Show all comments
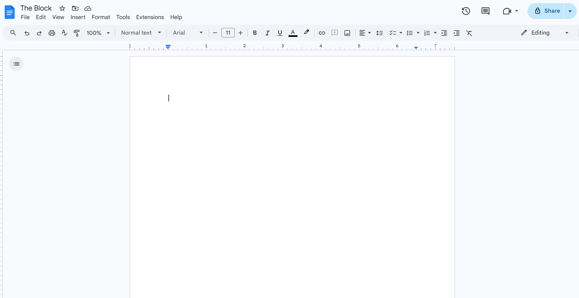Viewport: 579px width, 298px height. pos(485,11)
